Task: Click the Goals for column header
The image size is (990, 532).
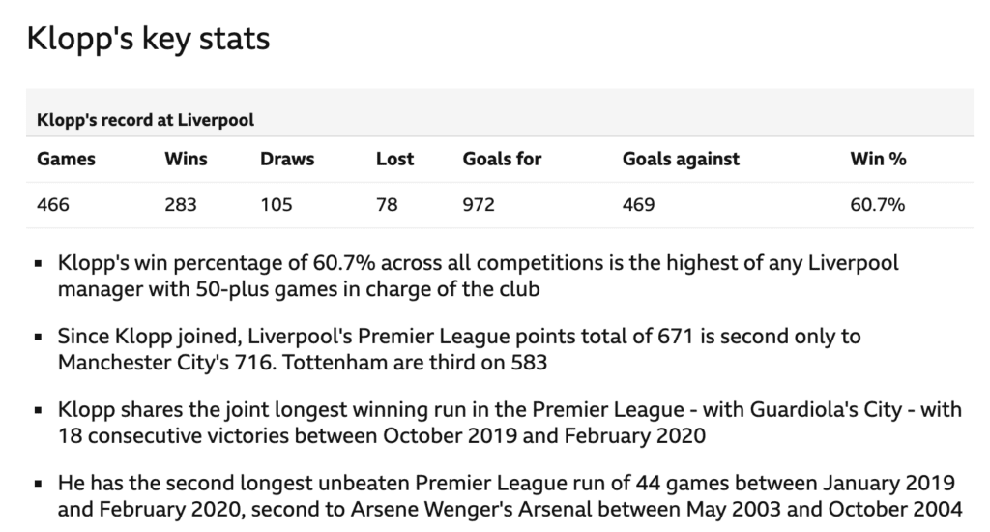Action: pyautogui.click(x=502, y=159)
